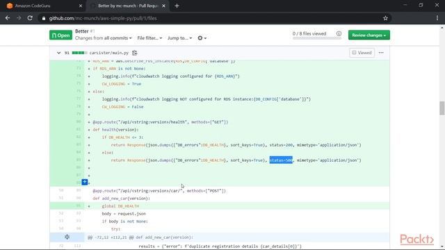Click the 0 / 8 files viewed text
The height and width of the screenshot is (250, 445).
point(309,33)
